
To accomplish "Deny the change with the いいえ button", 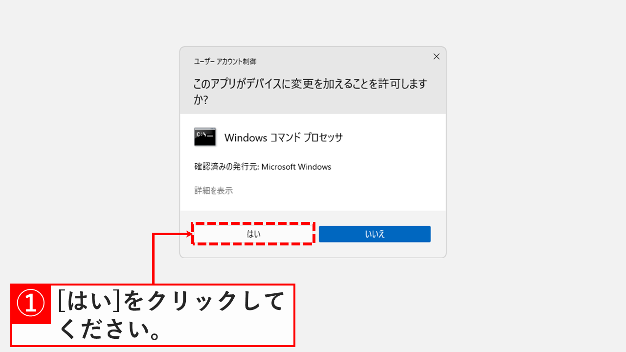I will coord(375,234).
